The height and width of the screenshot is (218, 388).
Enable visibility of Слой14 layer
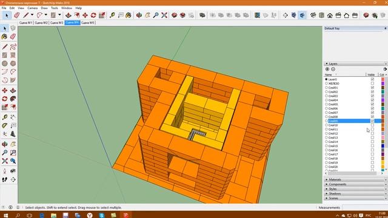pyautogui.click(x=372, y=142)
